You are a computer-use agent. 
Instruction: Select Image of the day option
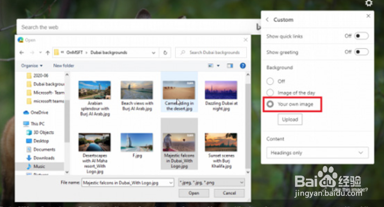click(x=270, y=93)
